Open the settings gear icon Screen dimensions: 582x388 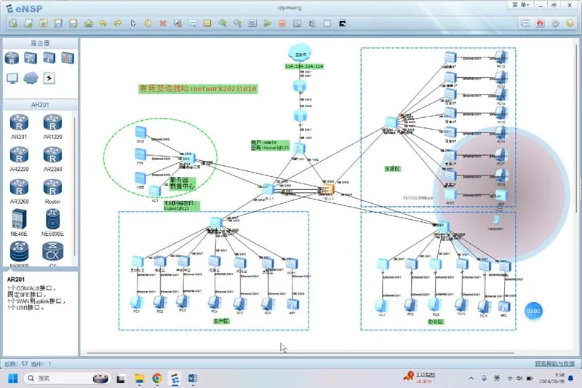pyautogui.click(x=556, y=23)
